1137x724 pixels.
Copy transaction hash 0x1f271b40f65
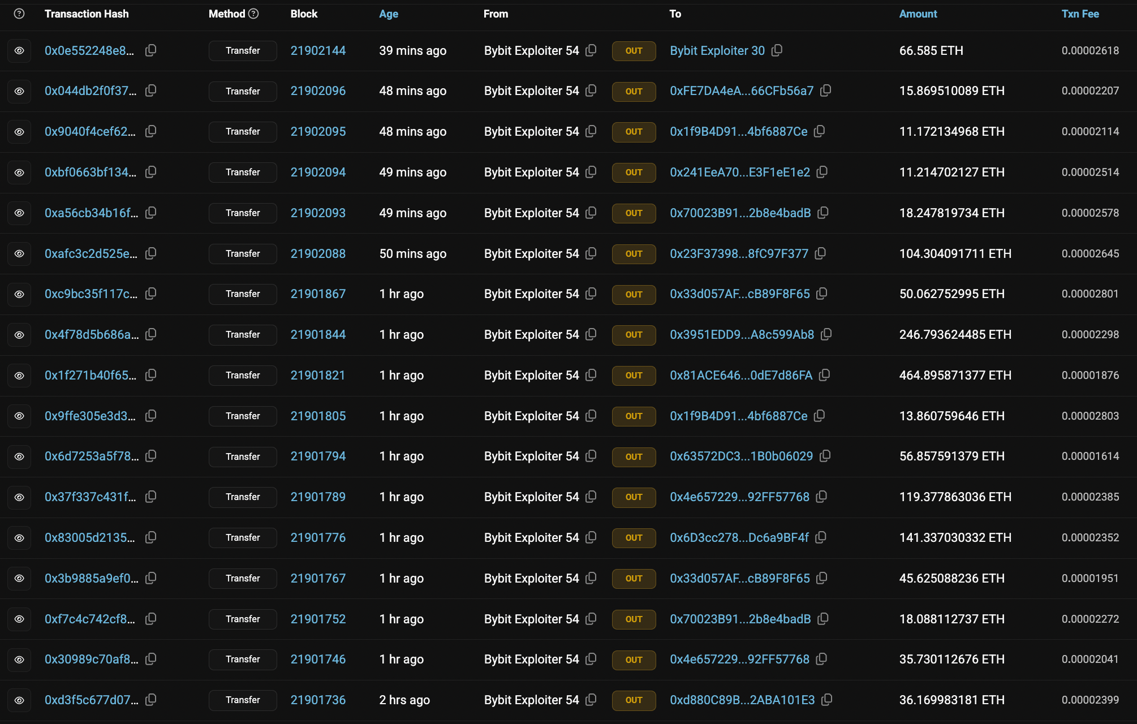click(150, 375)
